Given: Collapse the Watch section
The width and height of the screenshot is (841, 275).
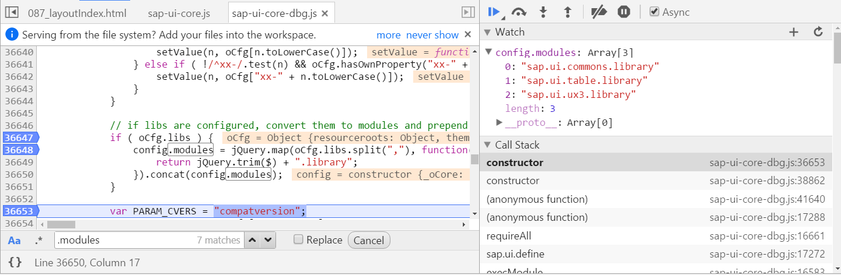Looking at the screenshot, I should pyautogui.click(x=488, y=32).
